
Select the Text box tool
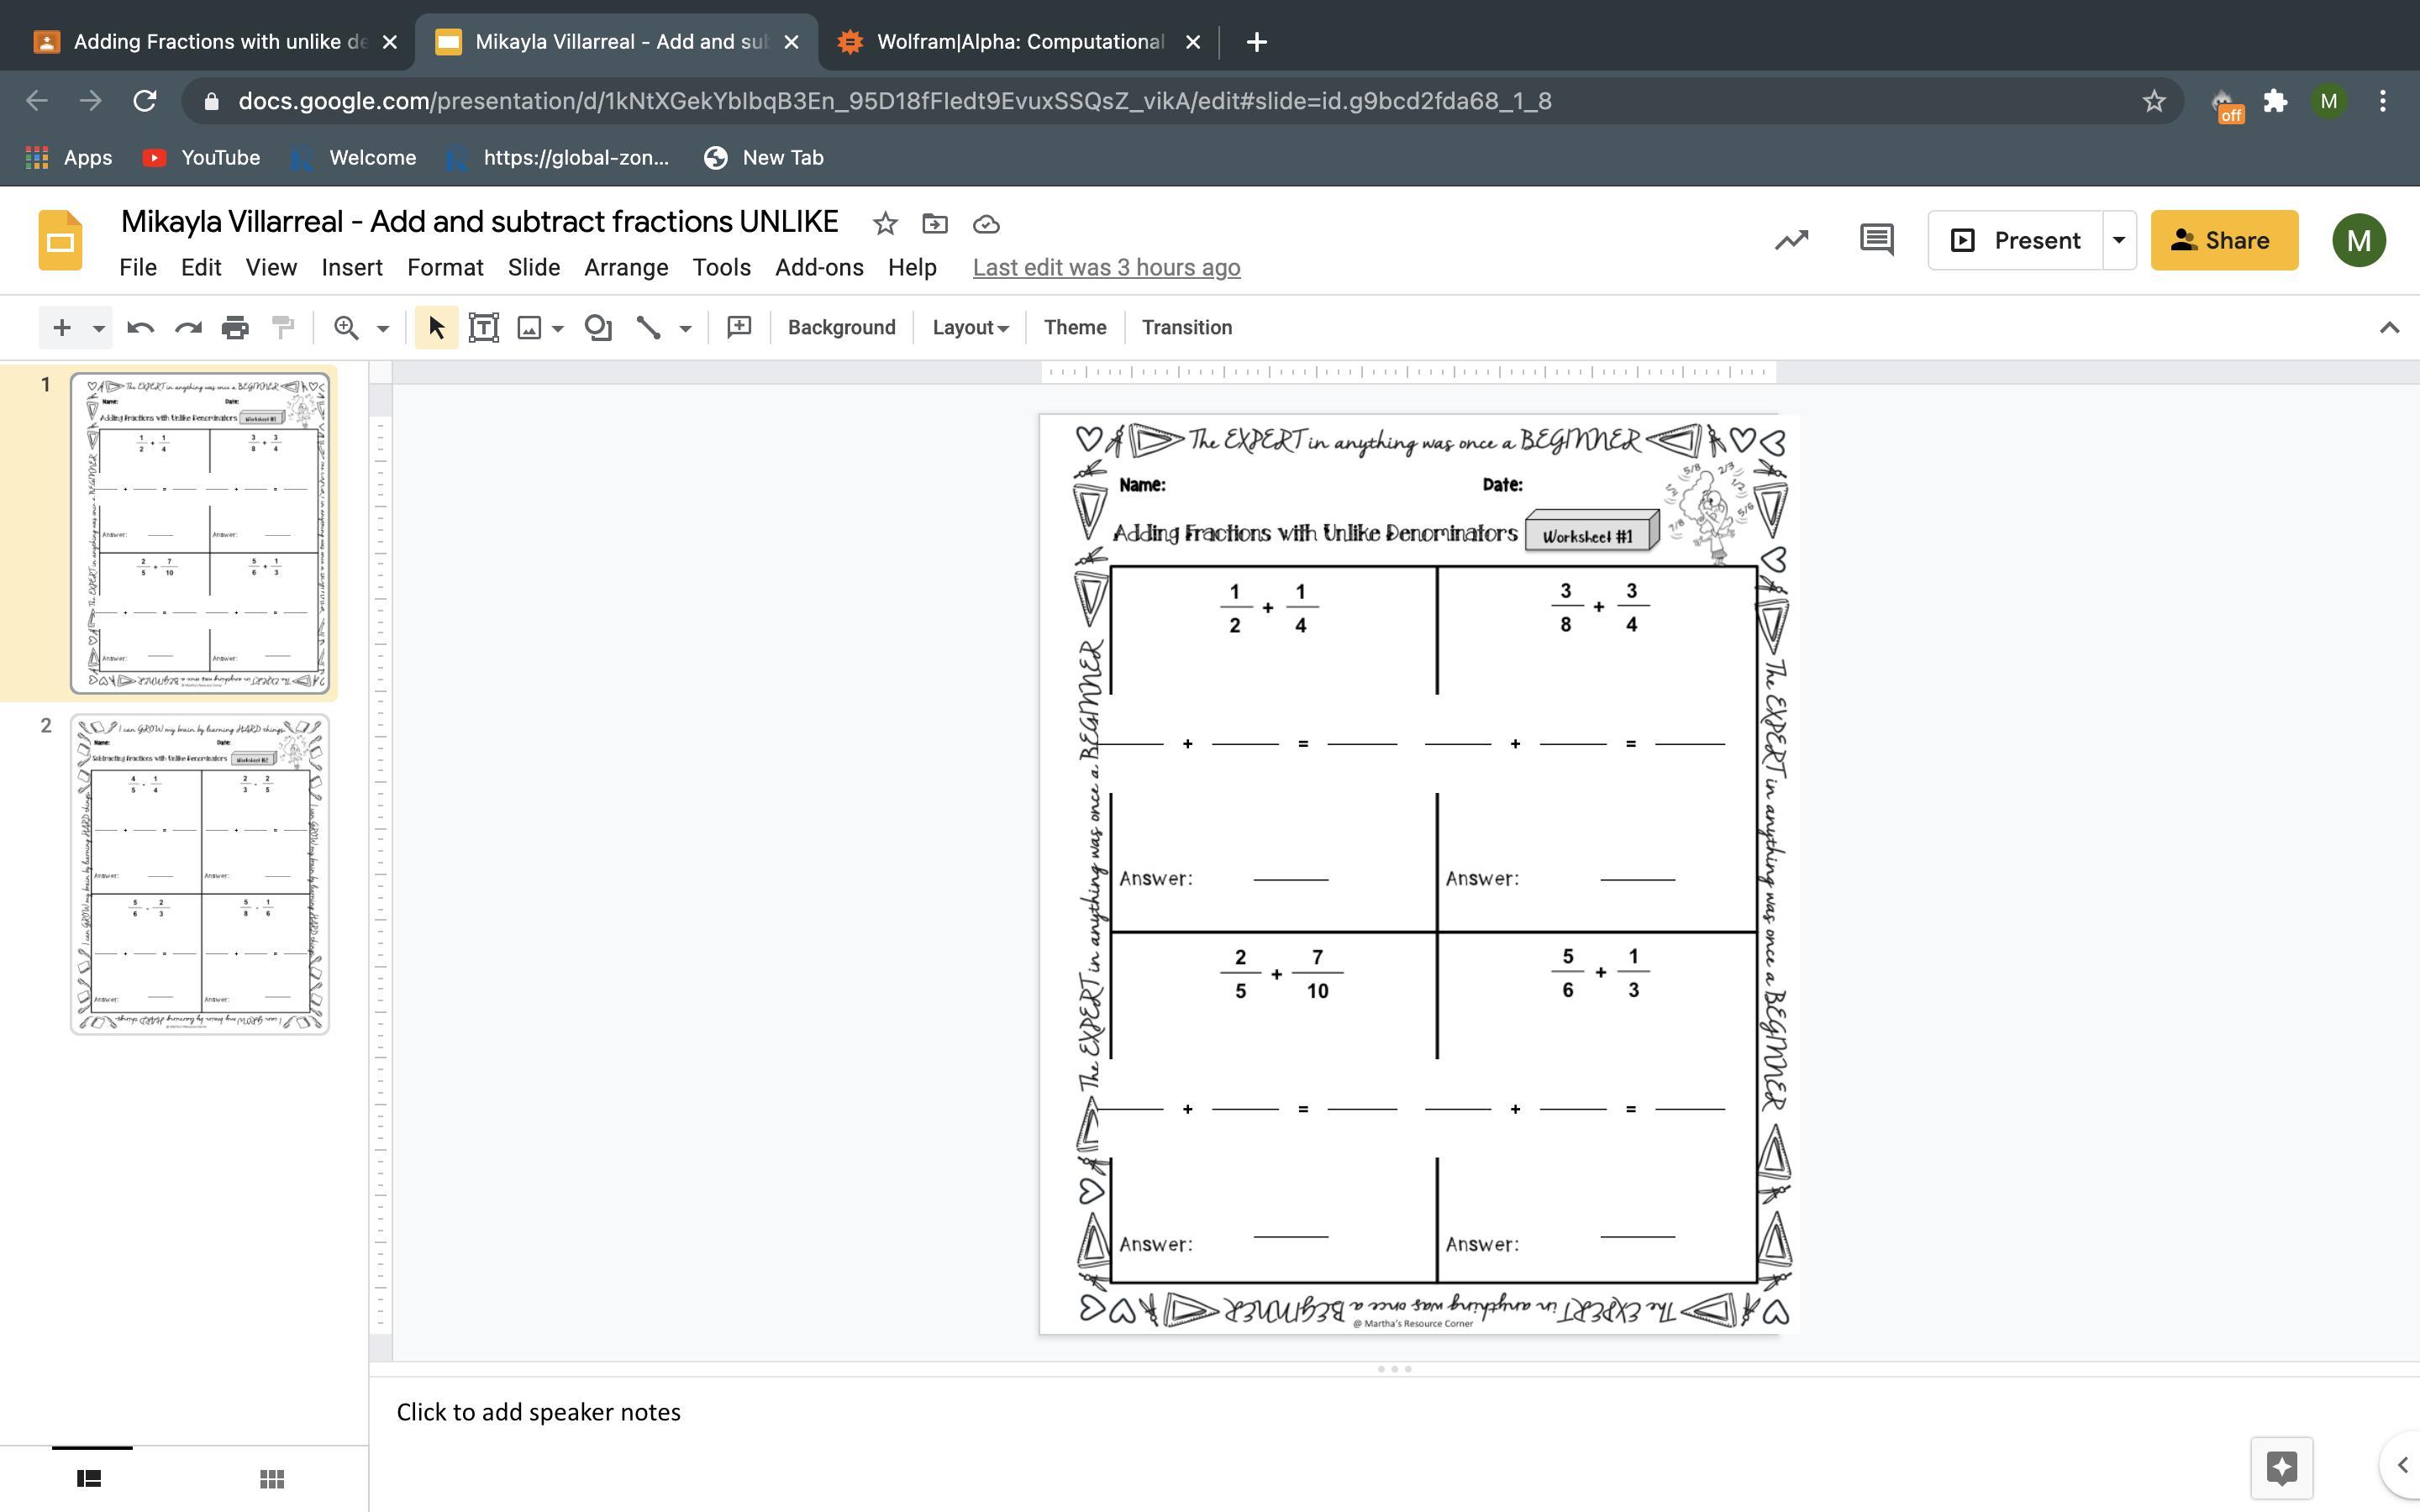pos(484,328)
